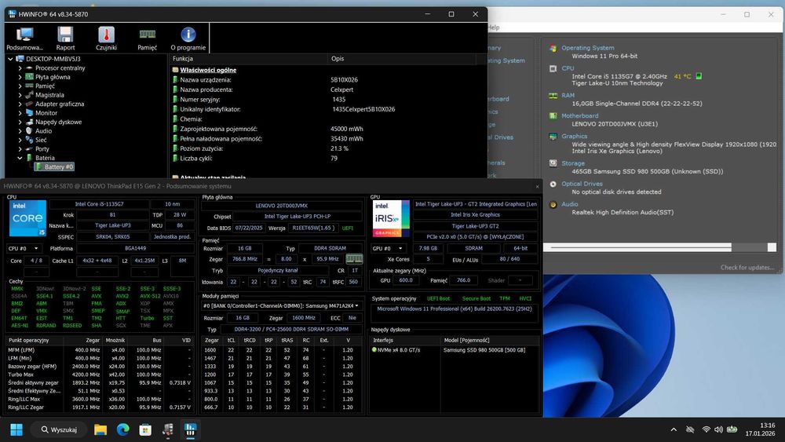Click green NVMe drive status indicator

click(x=374, y=350)
